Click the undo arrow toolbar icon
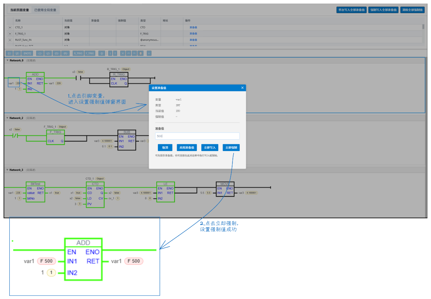Screen dimensions: 431x299 pos(129,53)
